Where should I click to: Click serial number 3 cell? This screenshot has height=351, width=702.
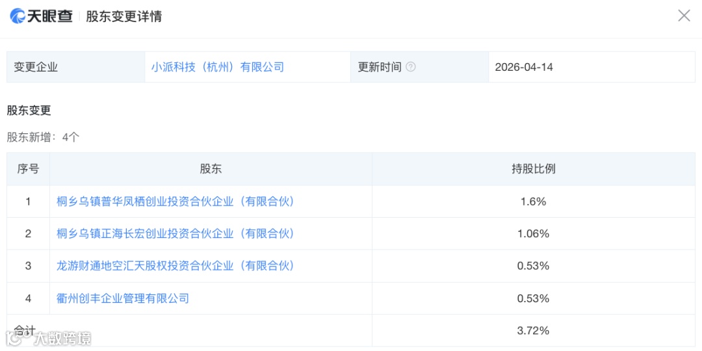(x=28, y=266)
